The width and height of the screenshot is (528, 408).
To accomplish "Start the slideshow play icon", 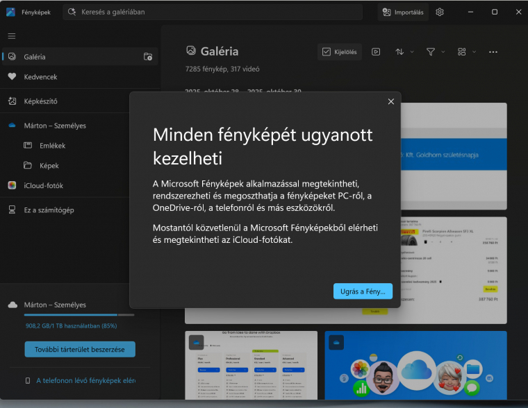I will click(x=375, y=51).
